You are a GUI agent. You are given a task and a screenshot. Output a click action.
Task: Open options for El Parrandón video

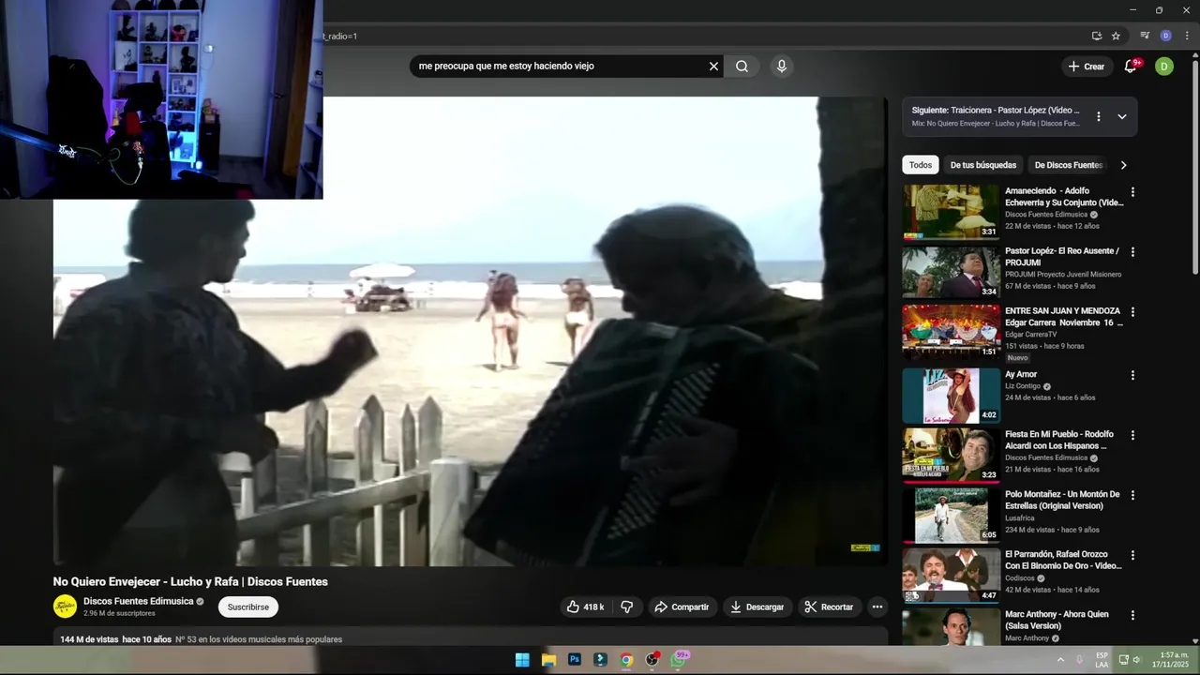pos(1132,555)
